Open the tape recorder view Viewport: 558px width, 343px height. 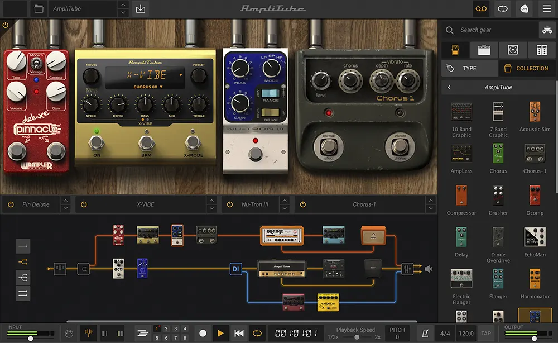(x=481, y=9)
